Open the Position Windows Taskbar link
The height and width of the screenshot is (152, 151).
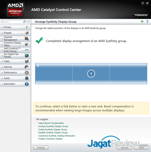pos(50,139)
